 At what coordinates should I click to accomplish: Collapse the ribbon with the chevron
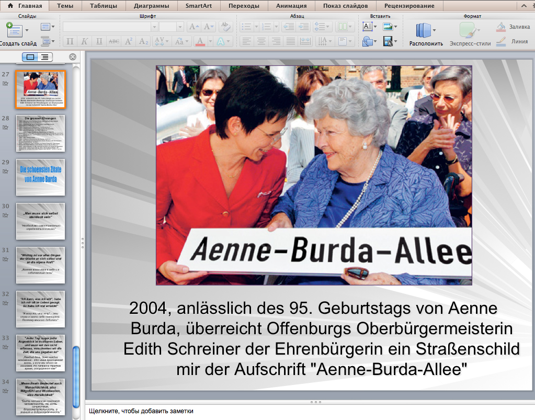(524, 5)
